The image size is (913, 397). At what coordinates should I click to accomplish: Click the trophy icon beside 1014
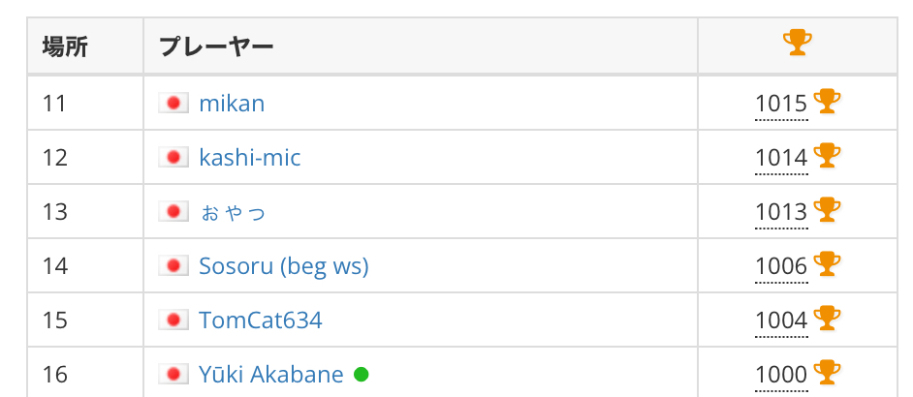tap(827, 156)
